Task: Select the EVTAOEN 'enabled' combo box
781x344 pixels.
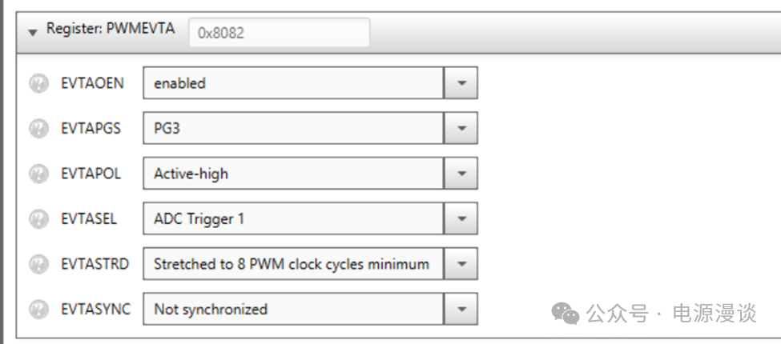Action: (293, 83)
